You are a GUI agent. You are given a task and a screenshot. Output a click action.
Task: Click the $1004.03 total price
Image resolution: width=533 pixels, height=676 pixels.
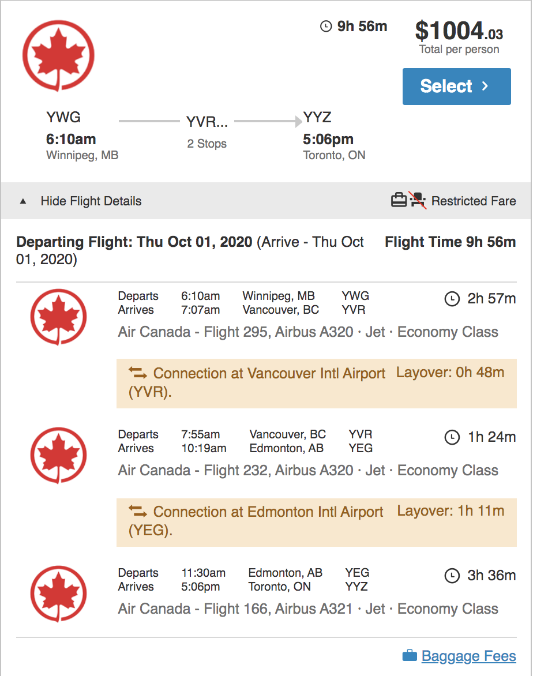pos(459,31)
